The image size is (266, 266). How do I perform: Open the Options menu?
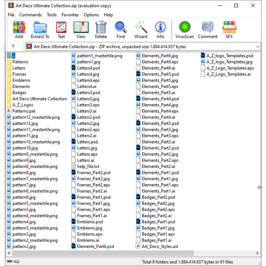91,15
